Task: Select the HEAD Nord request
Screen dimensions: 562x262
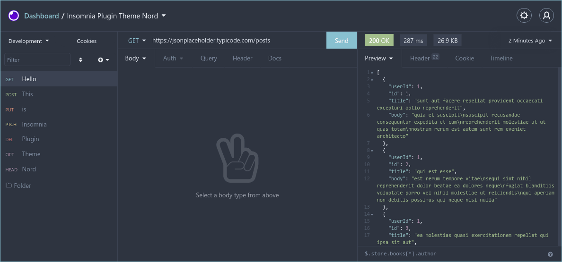Action: [59, 169]
